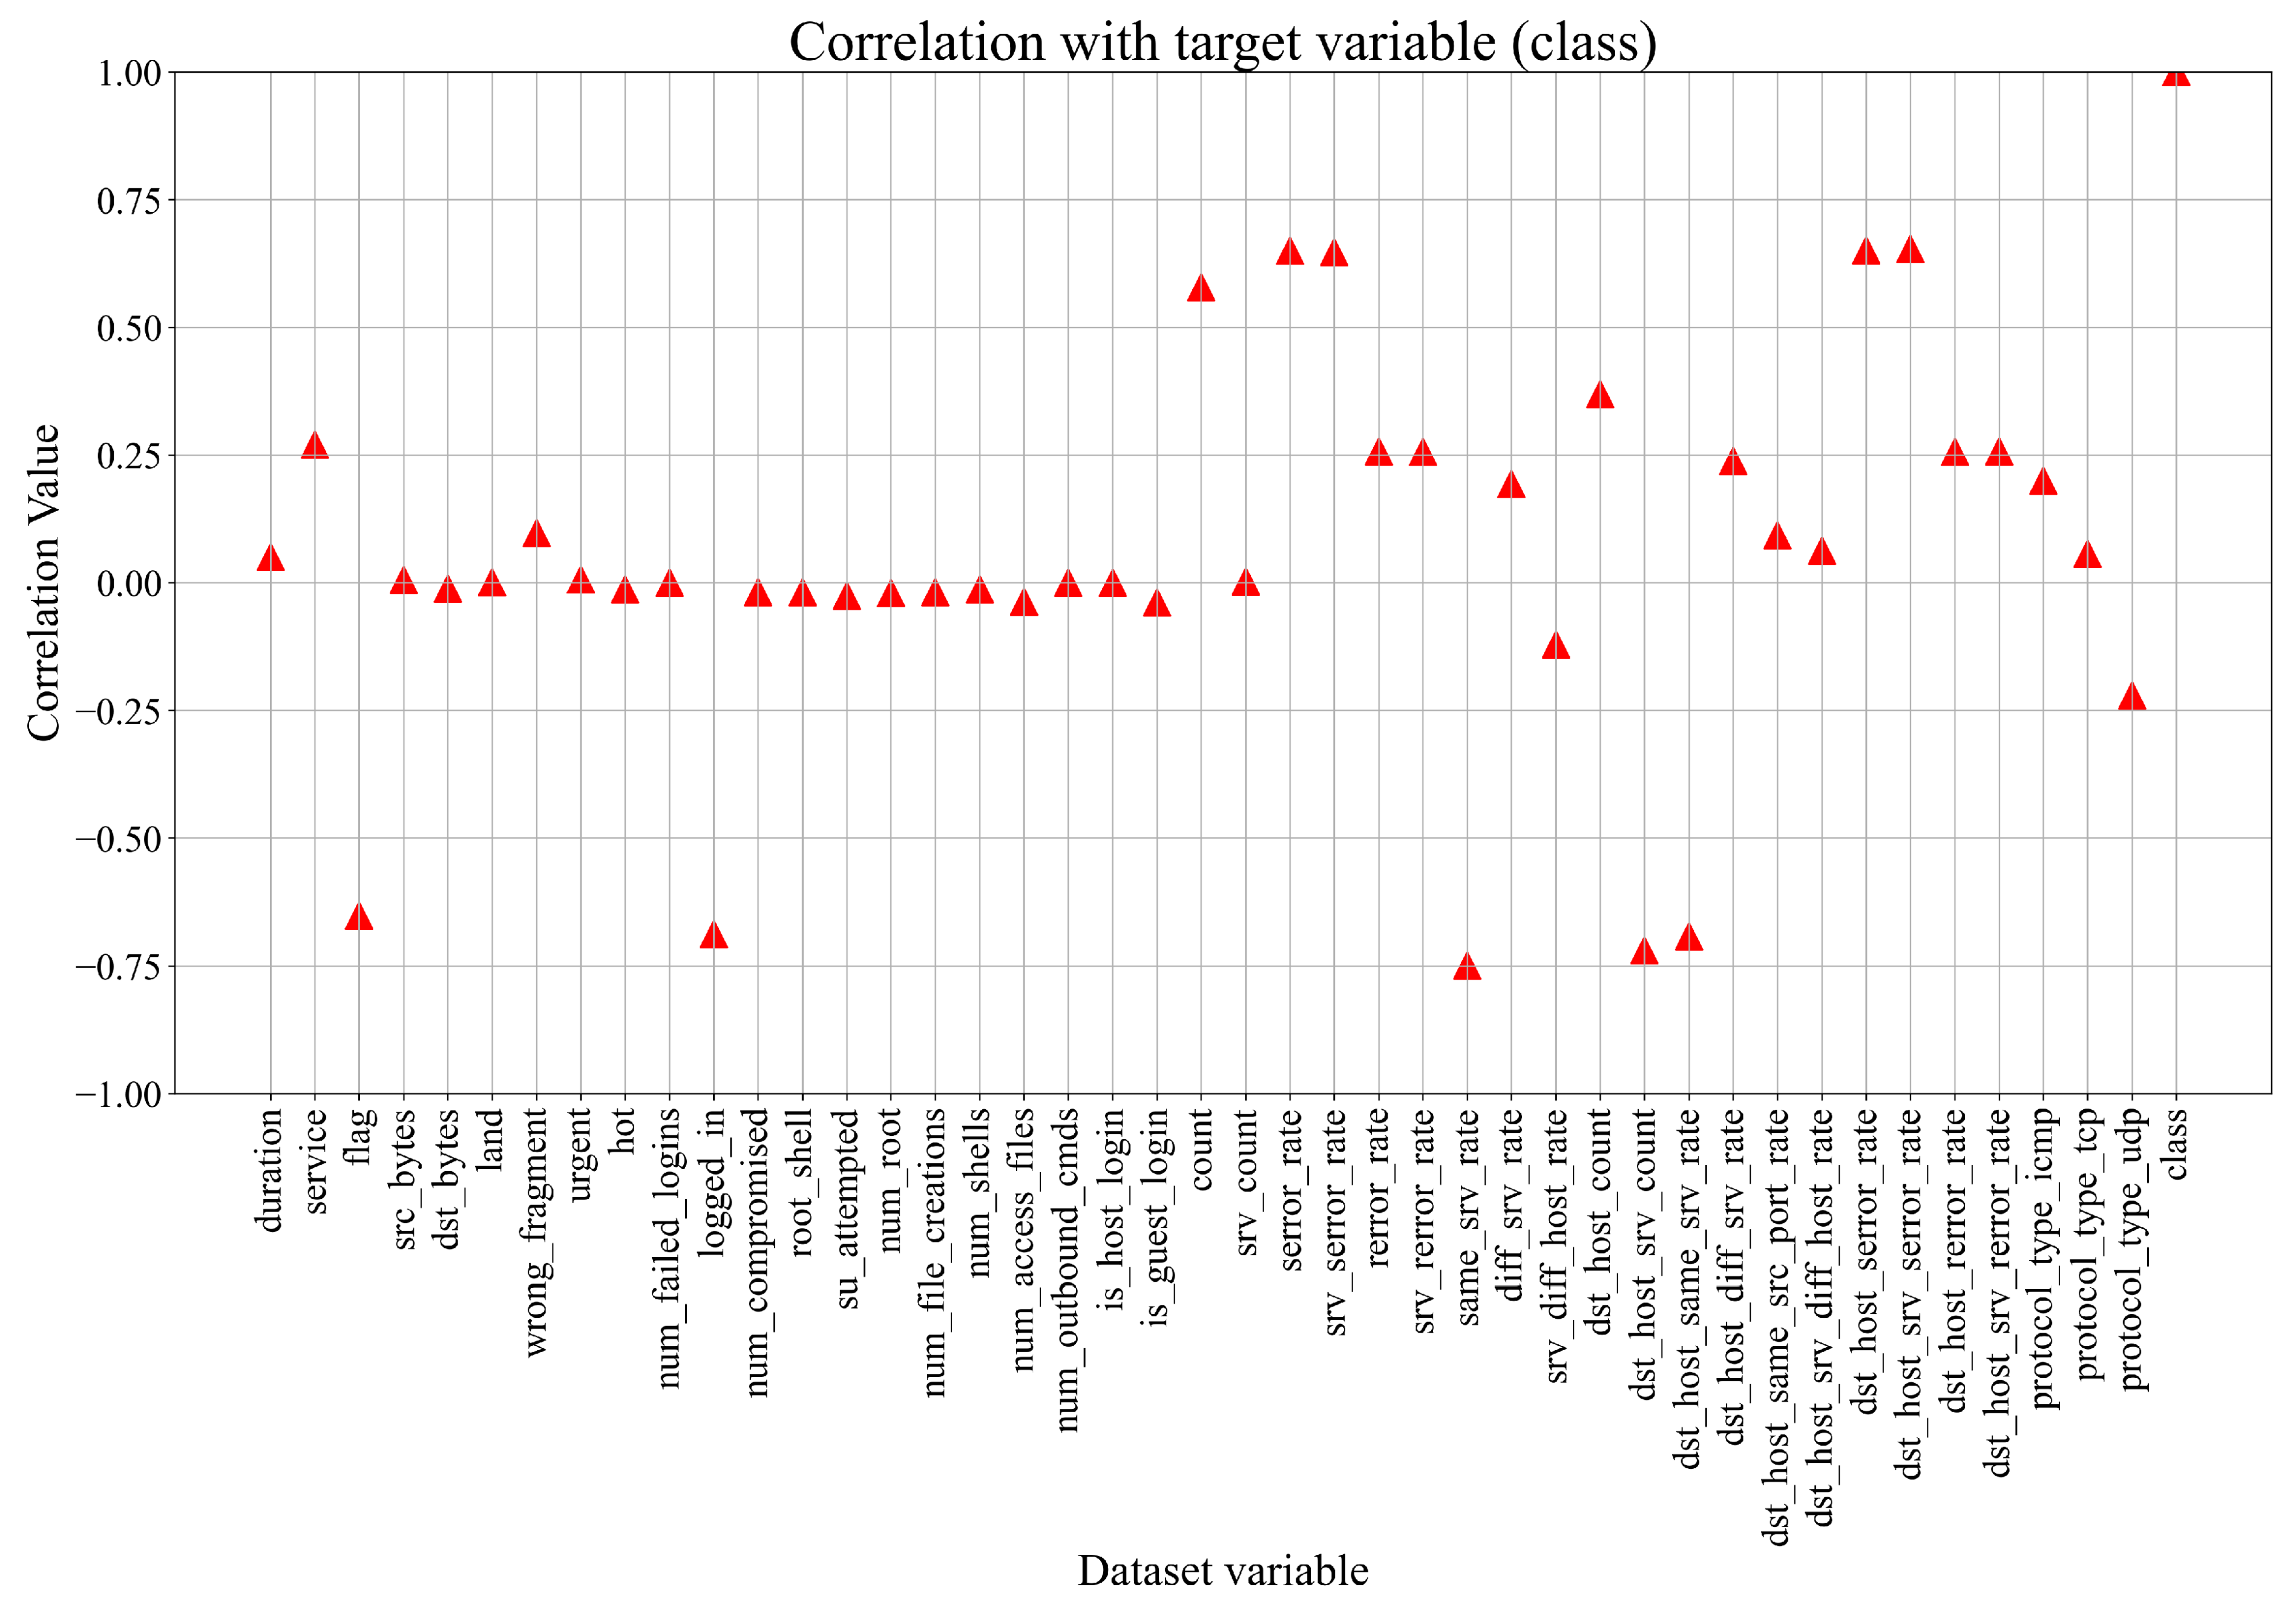Select the dst_host_count triangle marker
Viewport: 2296px width, 1616px height.
(1600, 395)
